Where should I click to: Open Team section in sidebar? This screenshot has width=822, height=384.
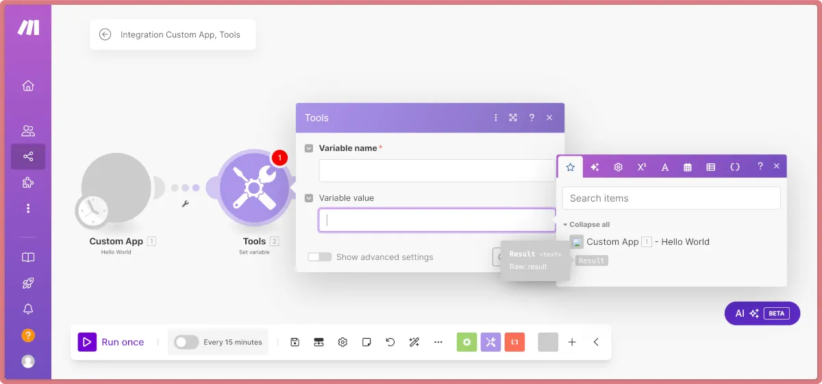tap(28, 130)
